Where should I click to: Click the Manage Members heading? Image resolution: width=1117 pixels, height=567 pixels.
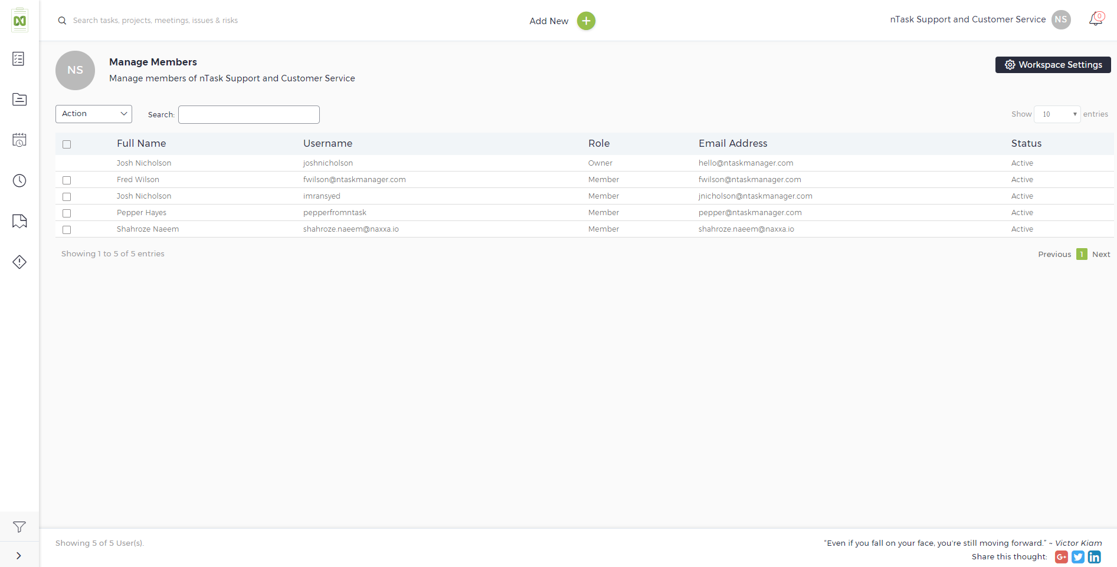tap(153, 62)
